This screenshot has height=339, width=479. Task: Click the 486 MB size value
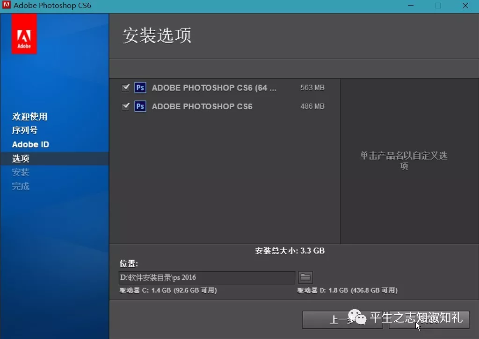312,106
